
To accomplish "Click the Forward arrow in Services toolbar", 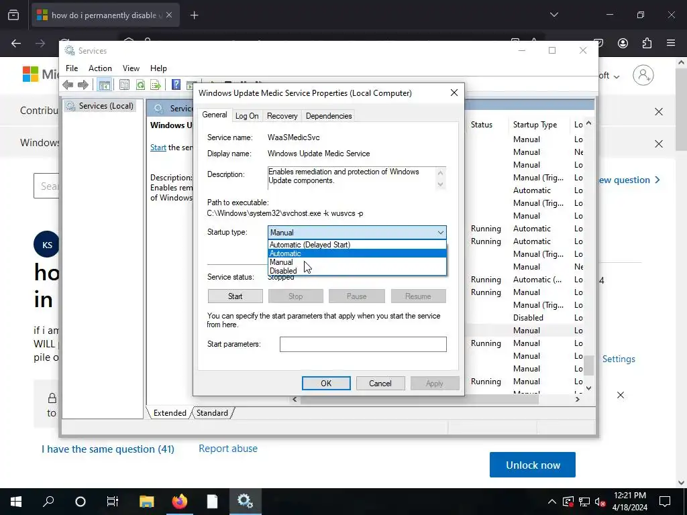I will (x=83, y=84).
